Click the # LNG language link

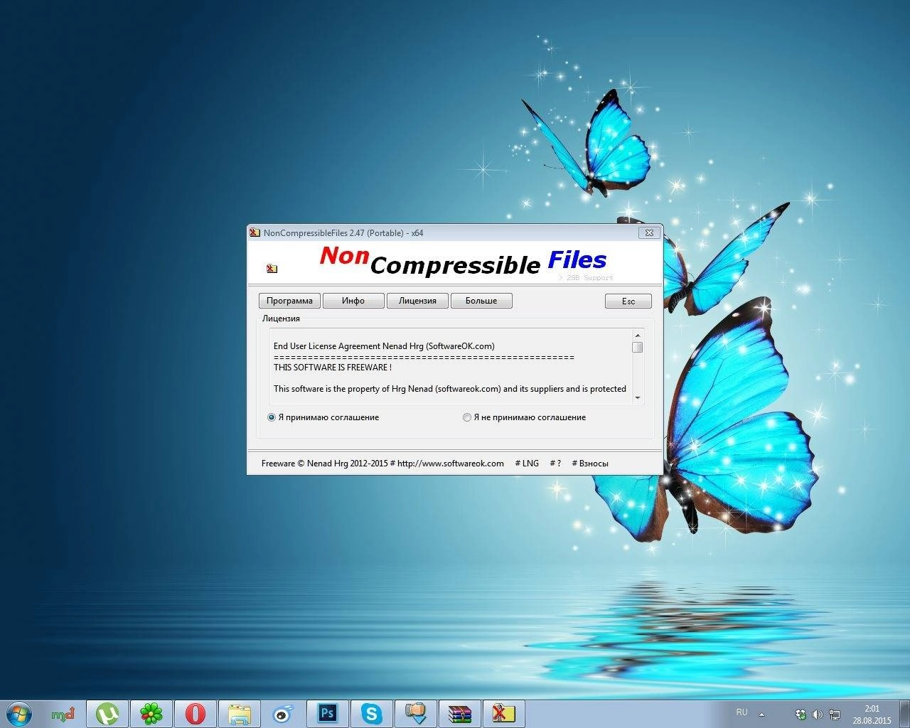click(x=527, y=464)
